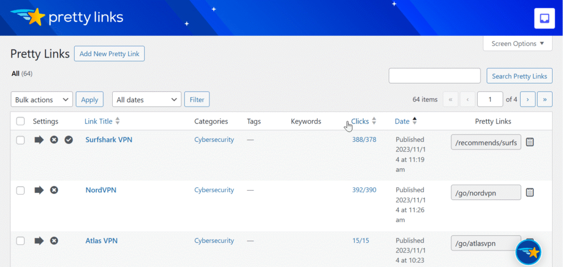Jump to last page arrow
Image resolution: width=563 pixels, height=267 pixels.
coord(545,99)
